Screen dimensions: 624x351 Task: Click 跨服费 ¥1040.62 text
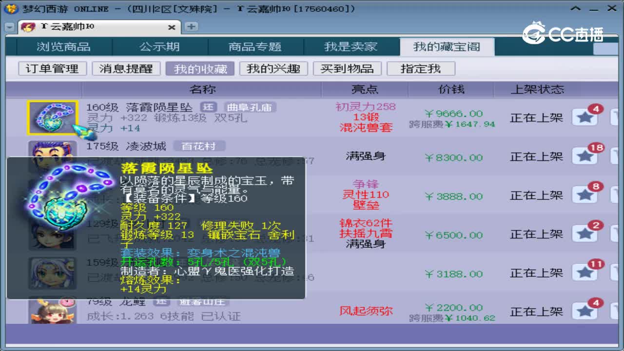point(452,318)
